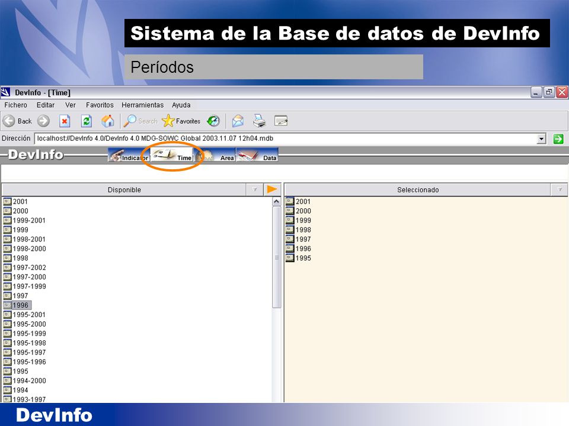Select 1998 in Seleccionado list
This screenshot has width=569, height=426.
[298, 230]
